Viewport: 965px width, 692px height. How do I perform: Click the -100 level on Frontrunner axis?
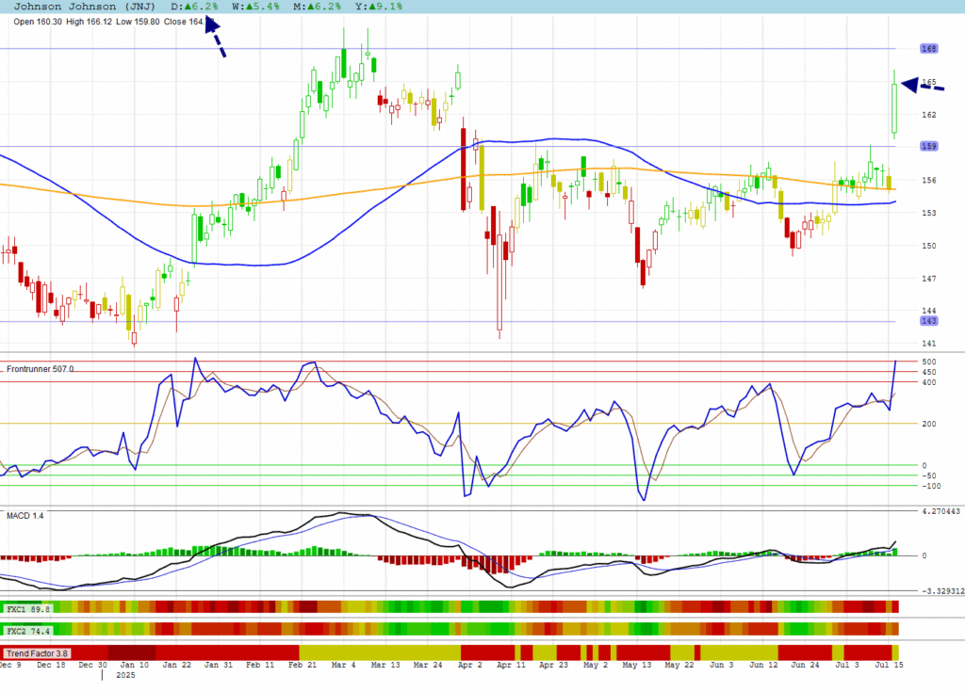(931, 486)
